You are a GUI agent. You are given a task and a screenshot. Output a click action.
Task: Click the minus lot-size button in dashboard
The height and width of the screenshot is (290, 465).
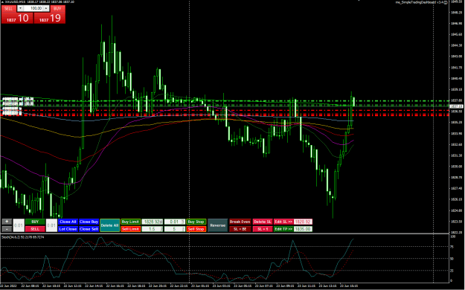(x=7, y=229)
